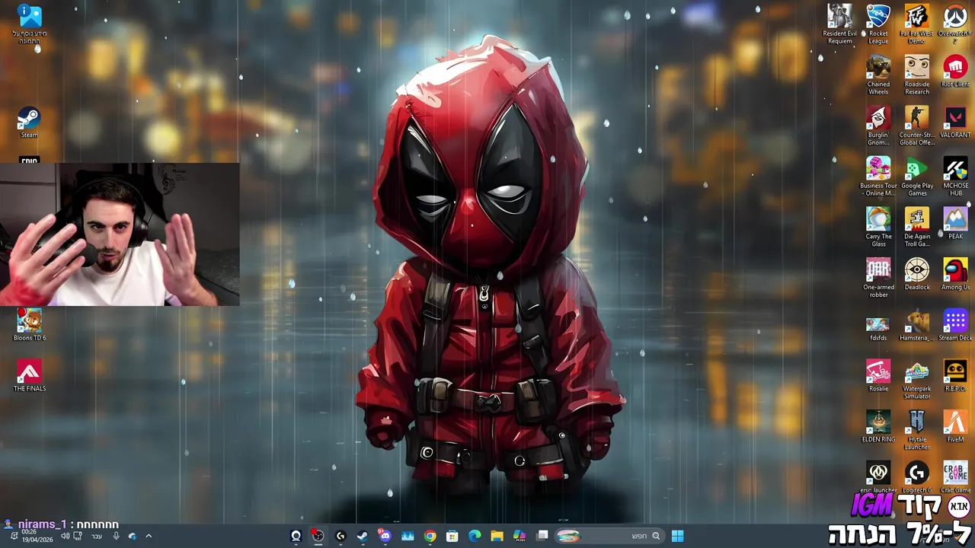Select the VALORANT desktop shortcut

click(x=955, y=122)
